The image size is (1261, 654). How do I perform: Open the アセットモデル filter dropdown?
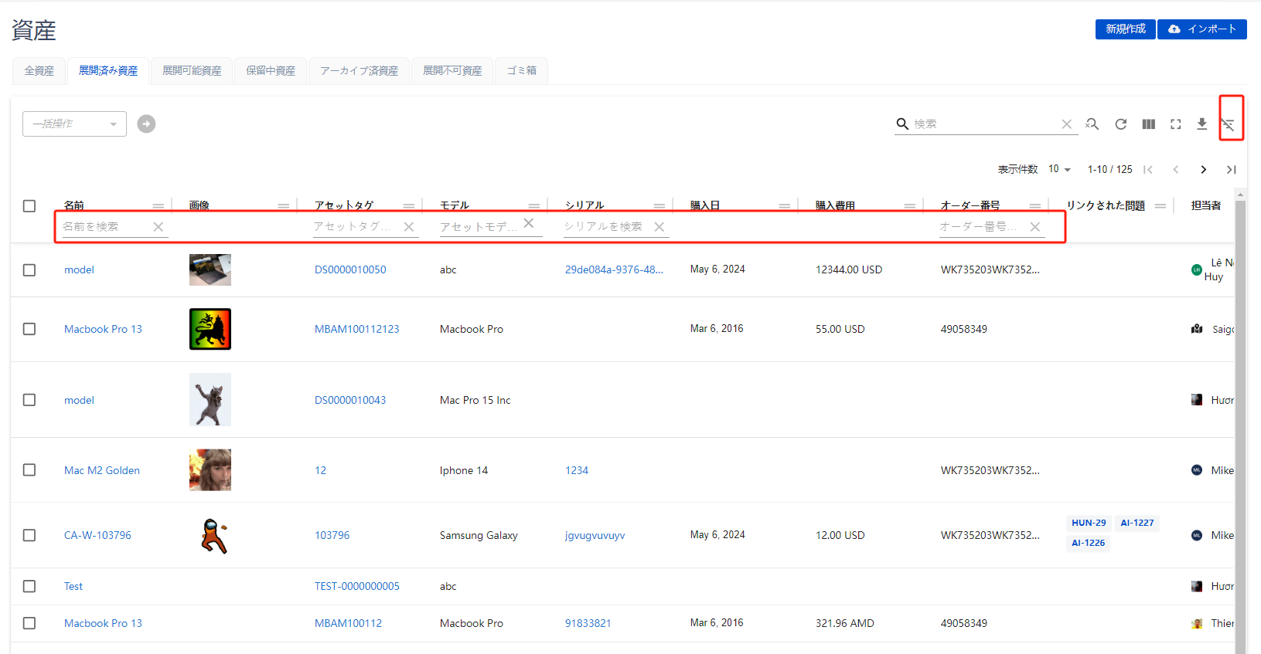point(479,227)
